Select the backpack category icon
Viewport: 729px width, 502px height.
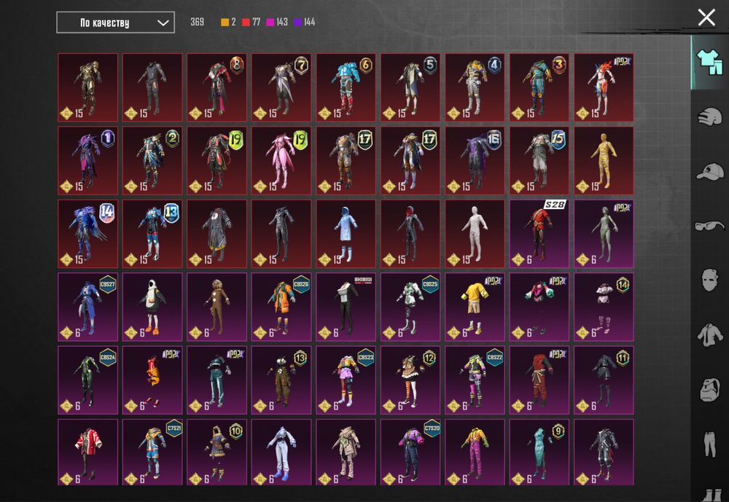(x=709, y=389)
